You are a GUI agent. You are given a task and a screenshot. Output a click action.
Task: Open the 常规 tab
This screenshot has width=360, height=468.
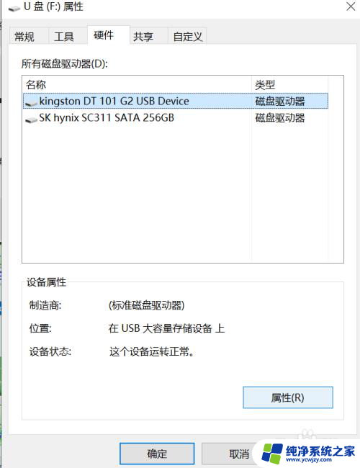click(x=24, y=37)
